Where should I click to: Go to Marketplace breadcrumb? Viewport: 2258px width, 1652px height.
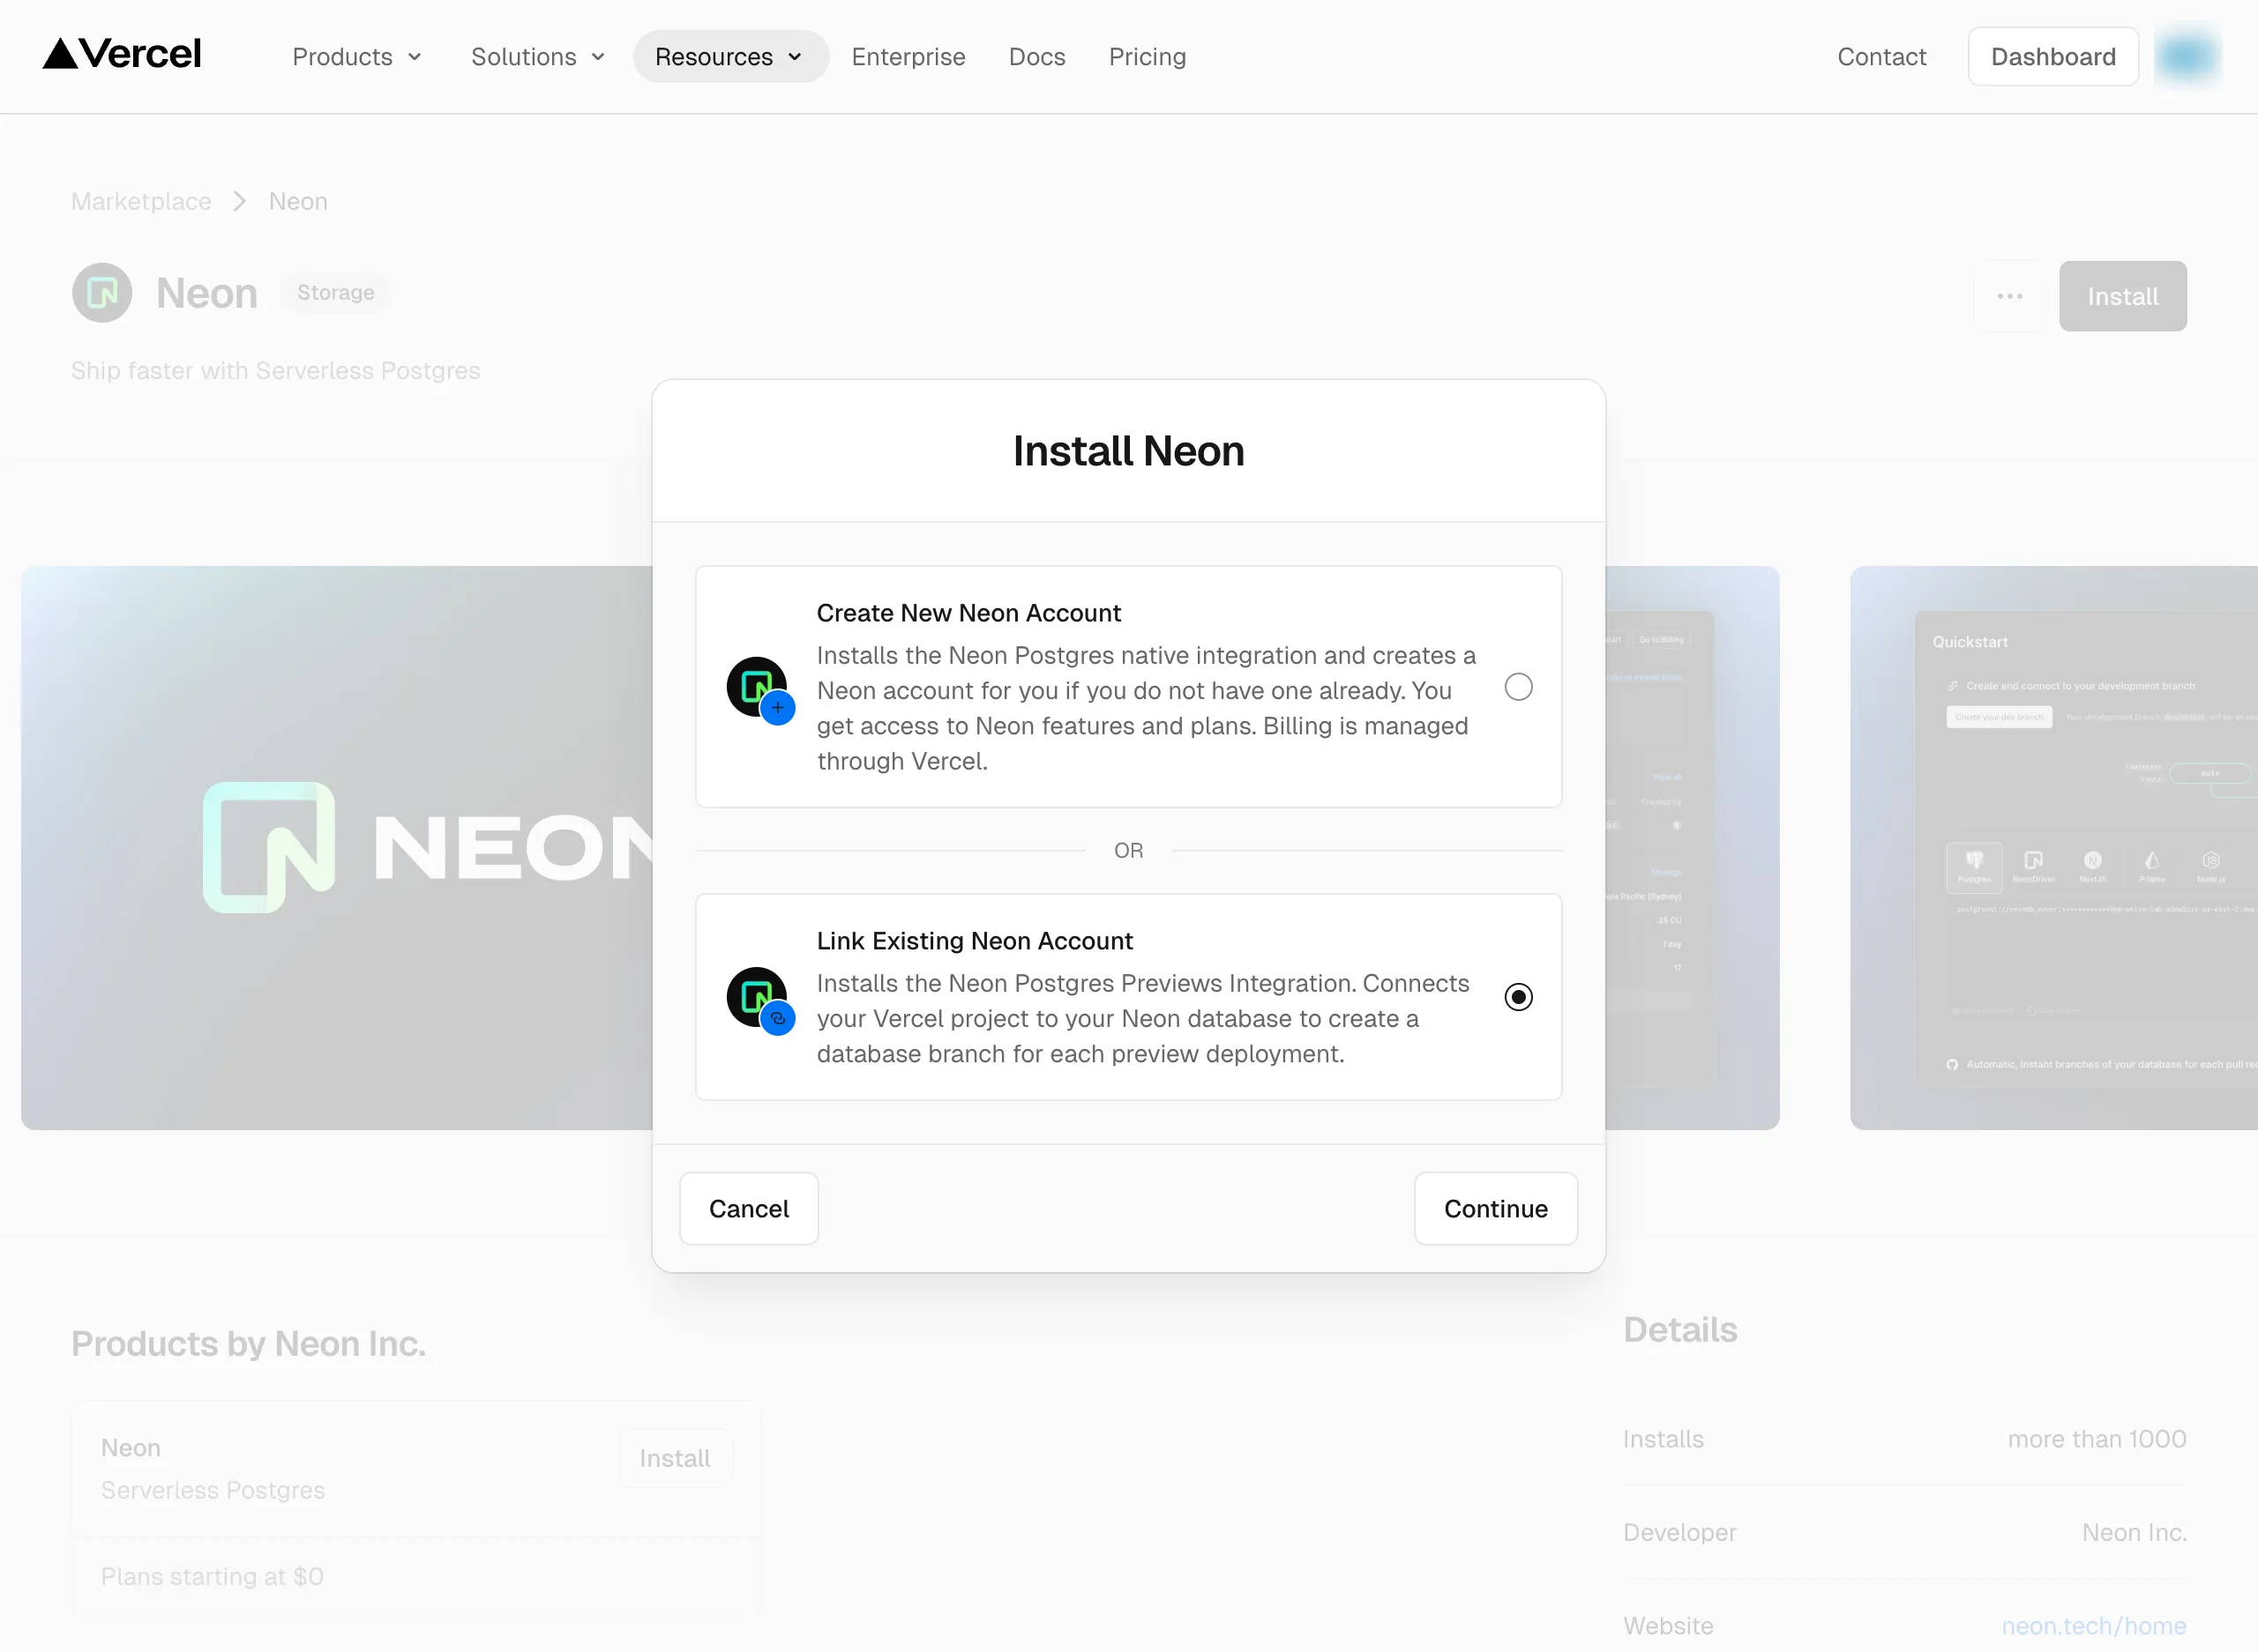coord(141,201)
